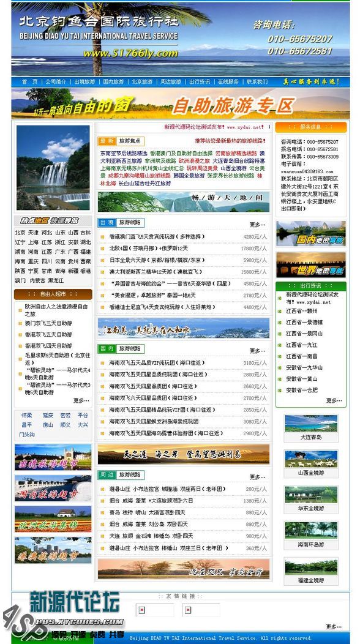Image resolution: width=360 pixels, height=644 pixels.
Task: Expand 更多 under the 出行资讯 list
Action: click(334, 400)
